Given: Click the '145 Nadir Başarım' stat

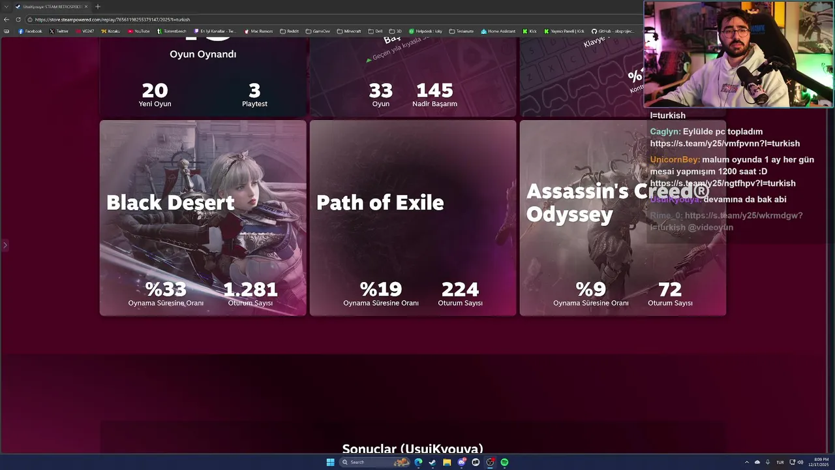Looking at the screenshot, I should click(x=434, y=94).
